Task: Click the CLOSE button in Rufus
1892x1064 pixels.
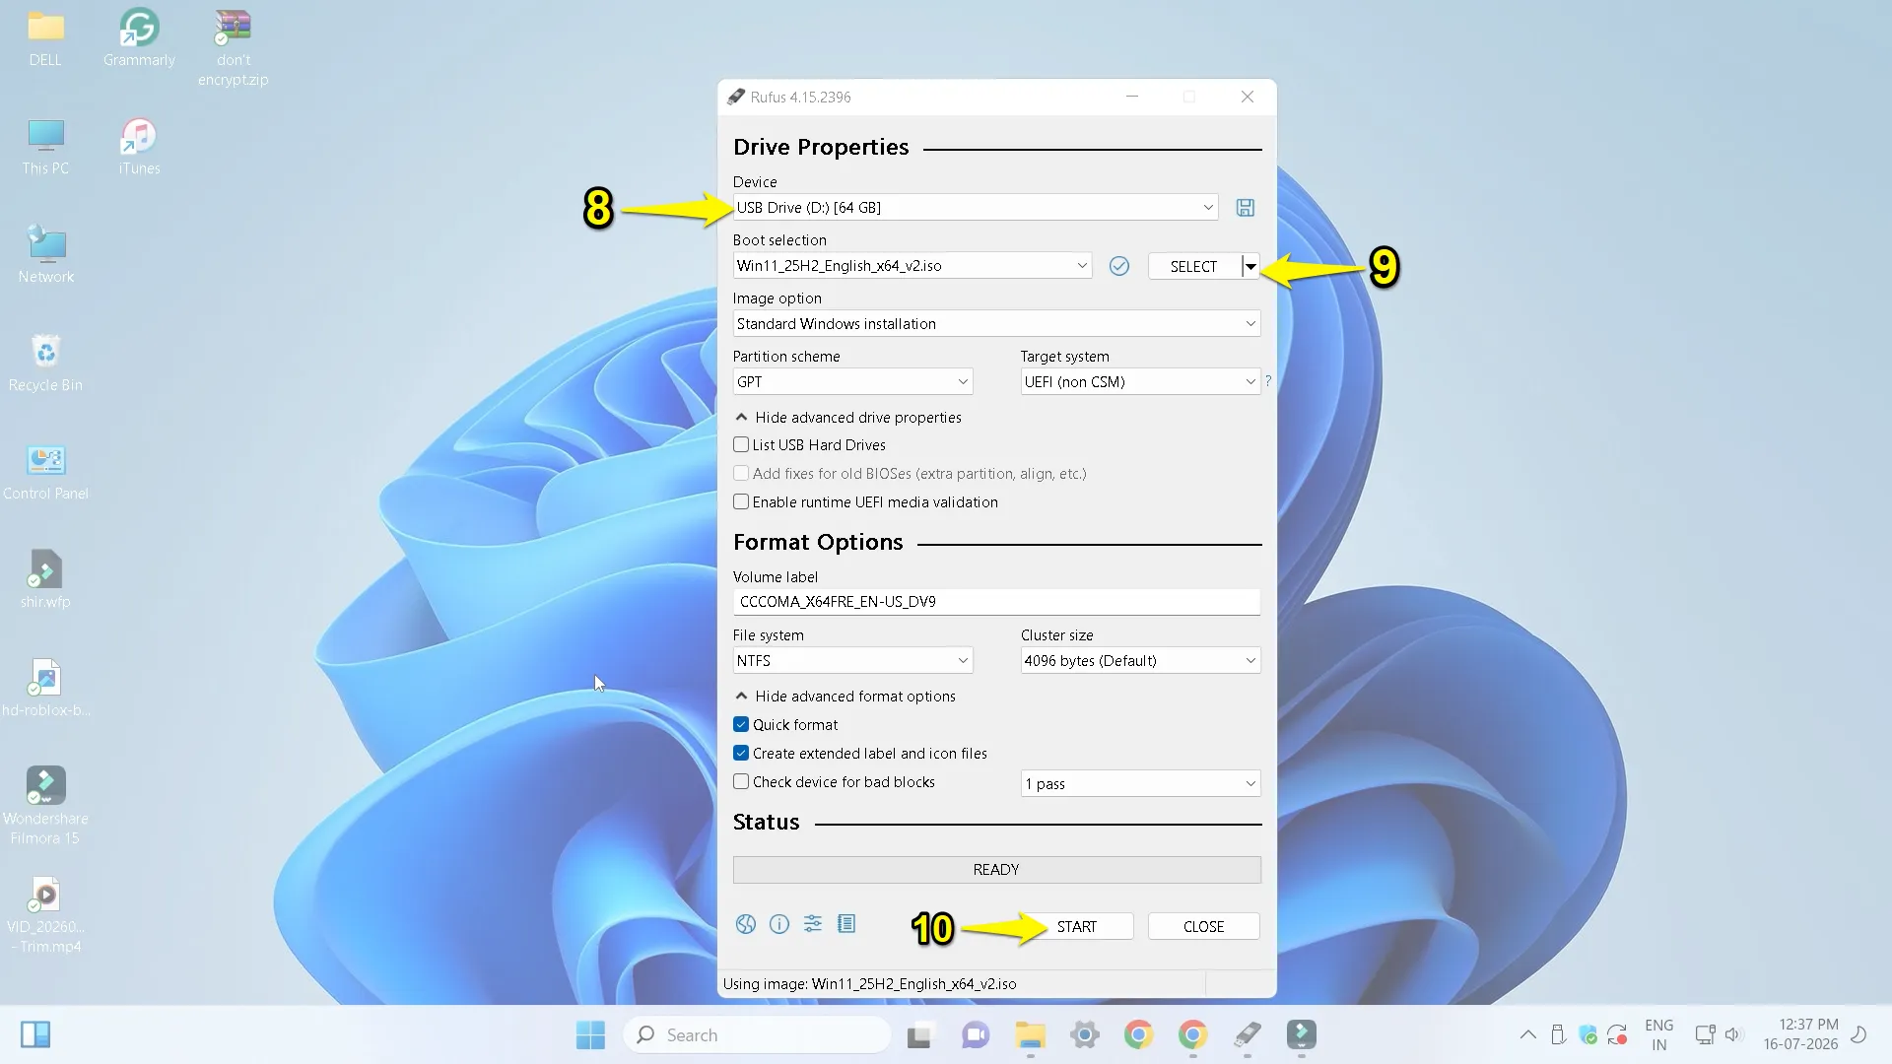Action: pyautogui.click(x=1203, y=927)
